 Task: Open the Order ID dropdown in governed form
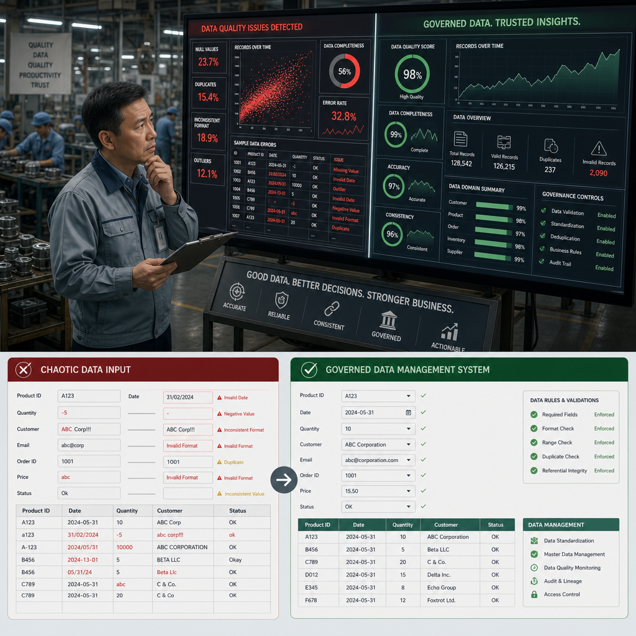(x=378, y=475)
